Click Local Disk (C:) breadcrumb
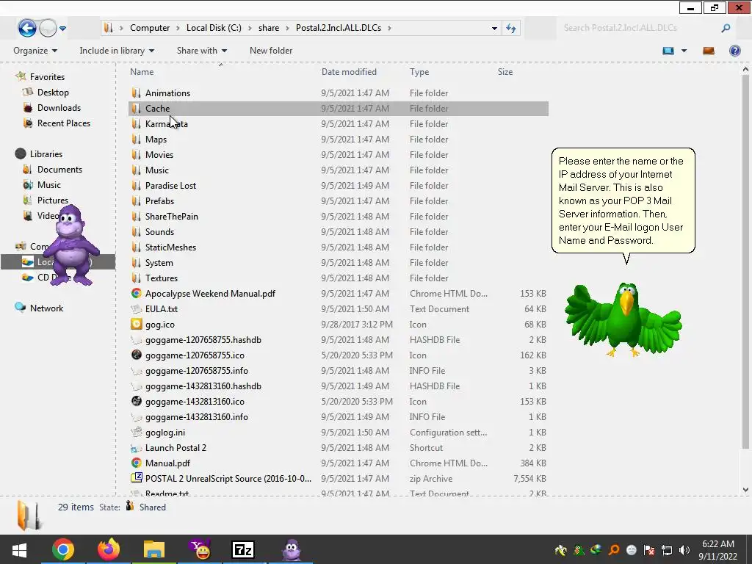 click(214, 28)
